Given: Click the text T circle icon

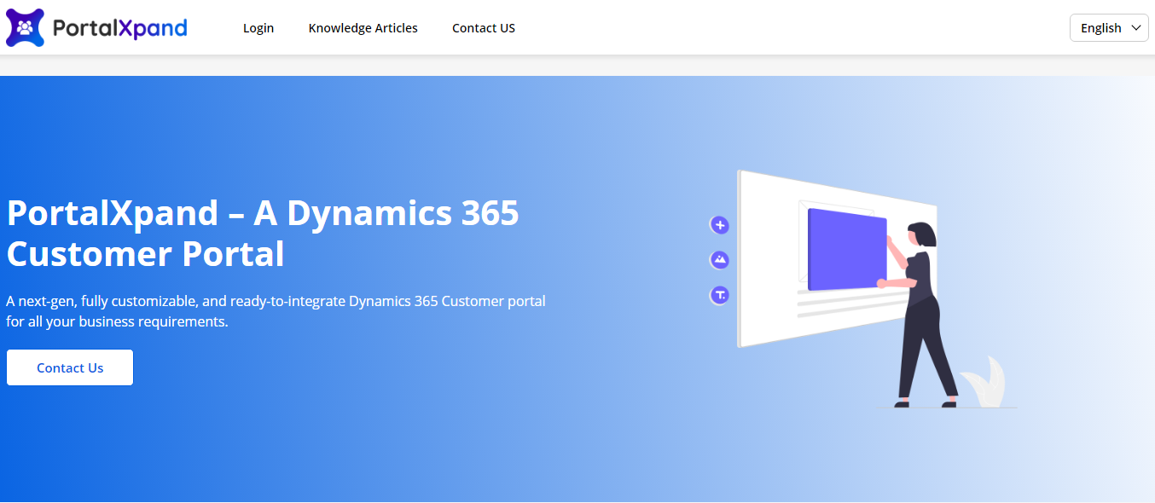Looking at the screenshot, I should [720, 295].
